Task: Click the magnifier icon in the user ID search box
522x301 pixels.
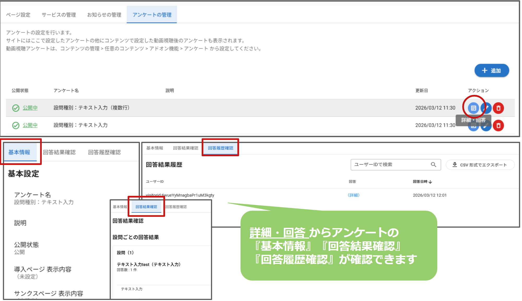Action: (433, 165)
